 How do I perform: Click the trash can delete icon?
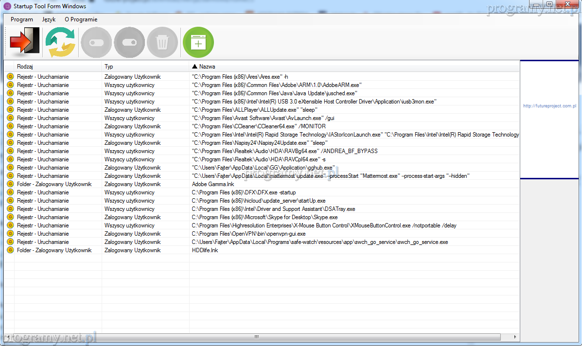[162, 43]
